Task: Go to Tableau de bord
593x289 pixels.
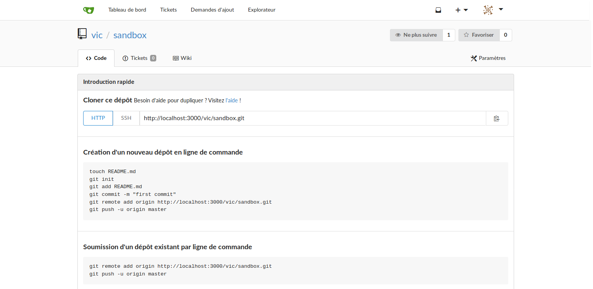Action: pos(127,10)
